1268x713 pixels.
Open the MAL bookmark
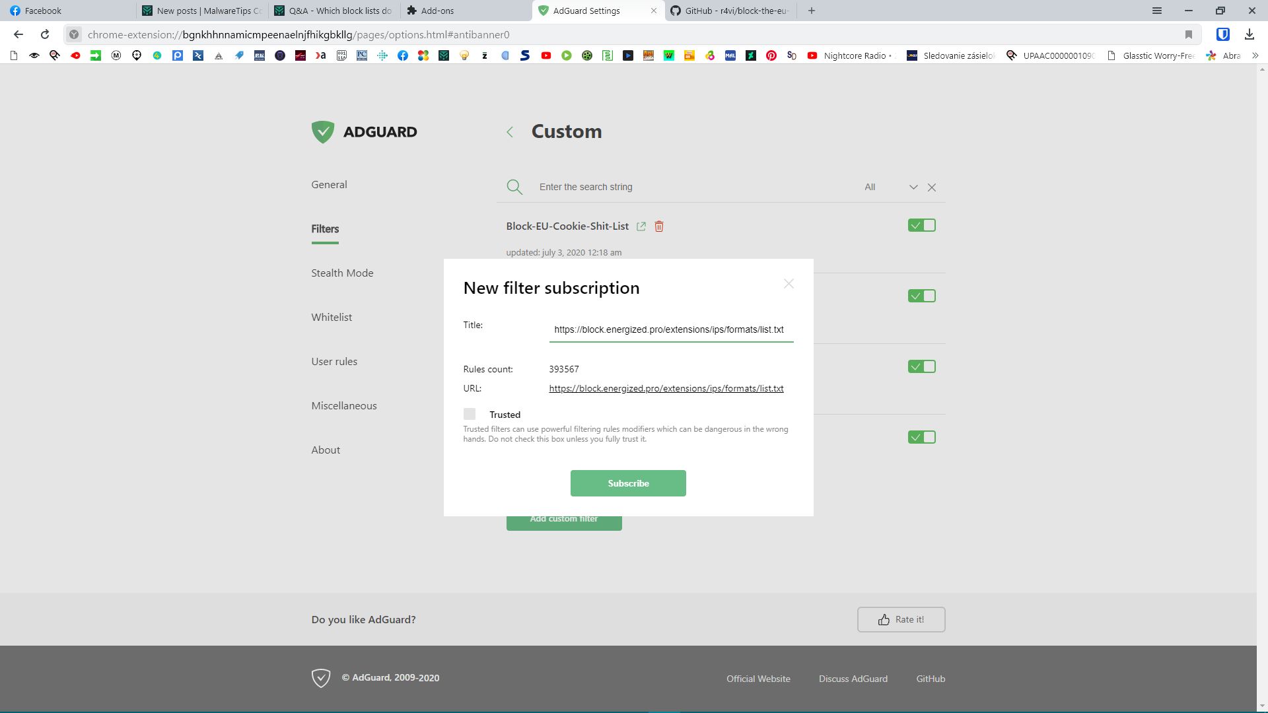(x=730, y=55)
